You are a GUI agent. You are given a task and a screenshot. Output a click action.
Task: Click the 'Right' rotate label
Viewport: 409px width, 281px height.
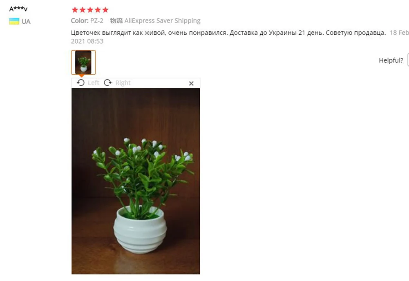123,83
